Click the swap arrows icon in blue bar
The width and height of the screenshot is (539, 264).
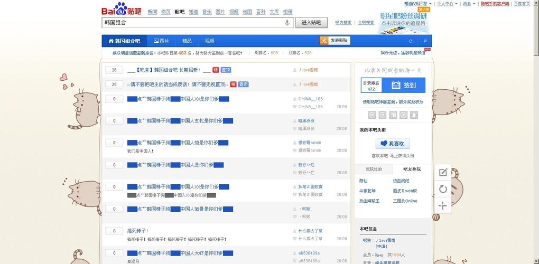[425, 41]
